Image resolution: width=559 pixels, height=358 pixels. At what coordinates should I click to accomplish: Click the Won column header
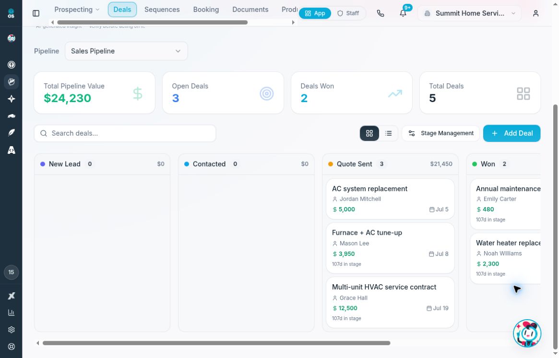503,164
